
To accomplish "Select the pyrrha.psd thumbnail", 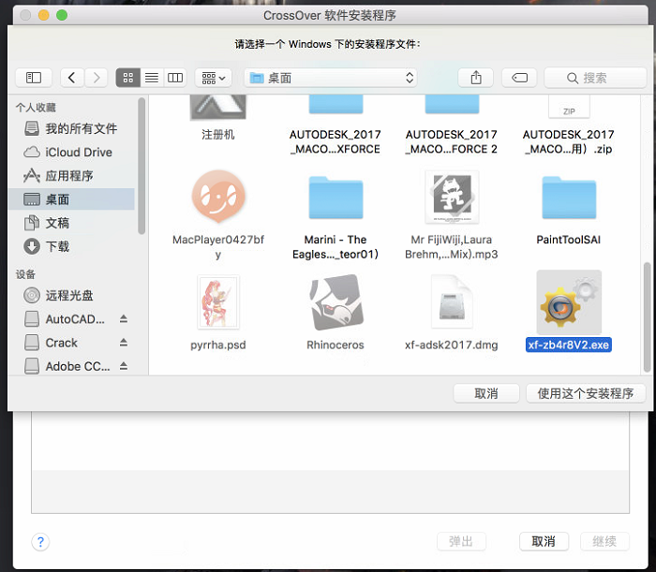I will click(218, 302).
